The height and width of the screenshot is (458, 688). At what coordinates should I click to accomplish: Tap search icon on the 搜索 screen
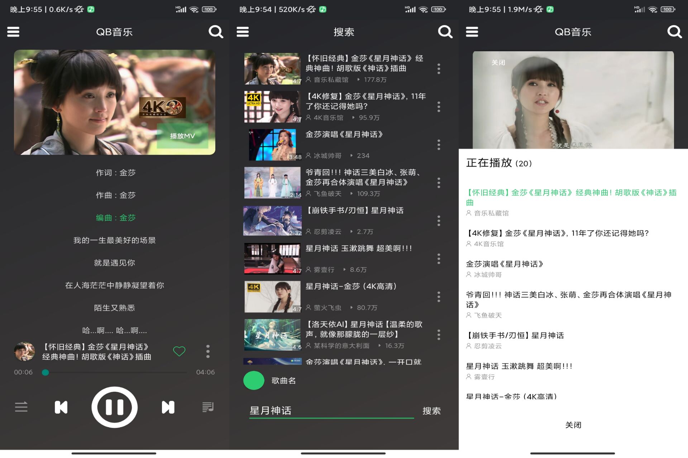click(x=445, y=32)
